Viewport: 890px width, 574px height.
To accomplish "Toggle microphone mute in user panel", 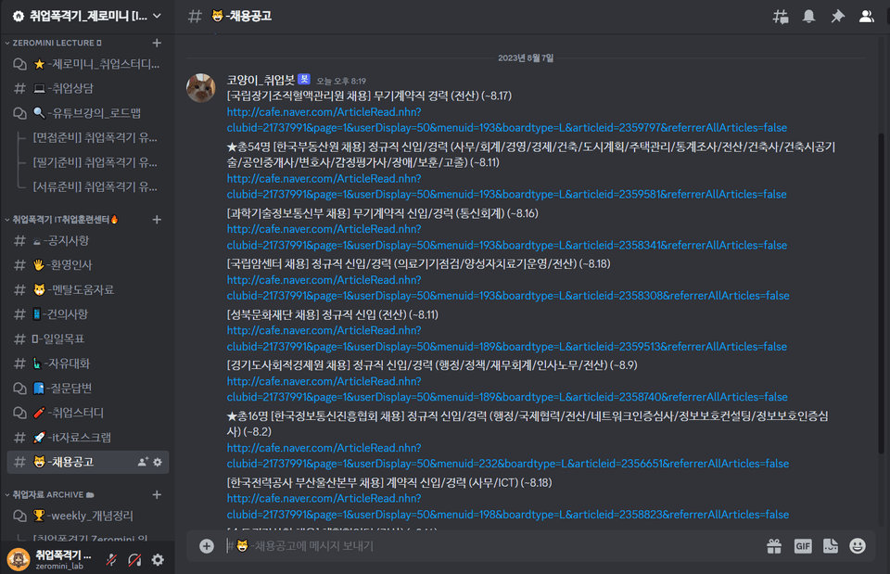I will (111, 560).
